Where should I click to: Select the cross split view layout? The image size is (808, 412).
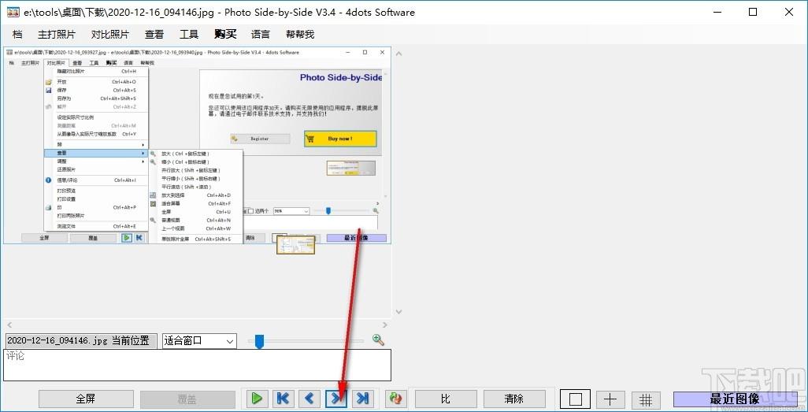(x=610, y=399)
